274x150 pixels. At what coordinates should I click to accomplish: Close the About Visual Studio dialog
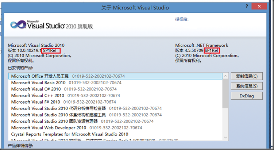[259, 6]
